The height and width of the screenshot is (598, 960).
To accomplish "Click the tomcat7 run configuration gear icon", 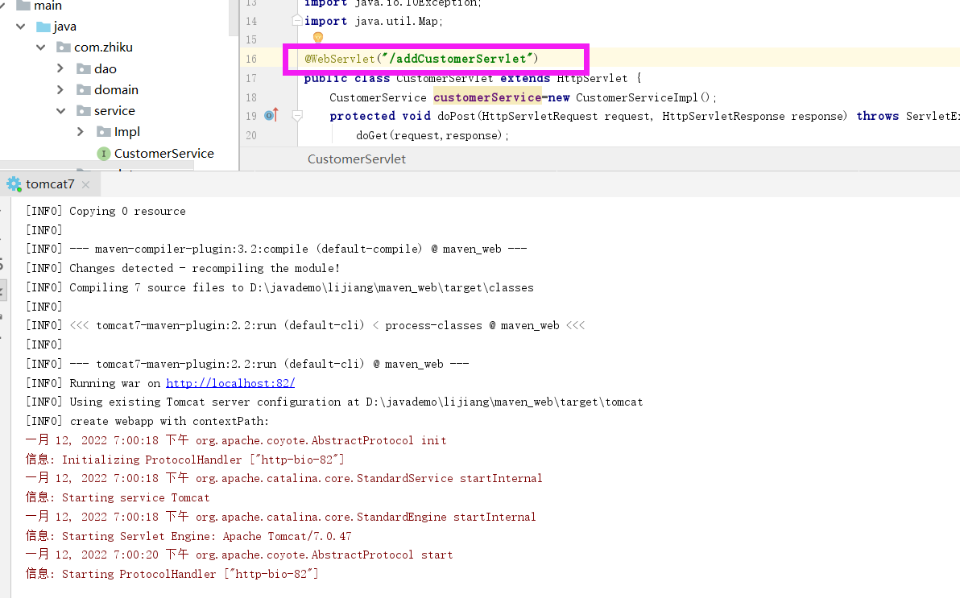I will pyautogui.click(x=14, y=184).
